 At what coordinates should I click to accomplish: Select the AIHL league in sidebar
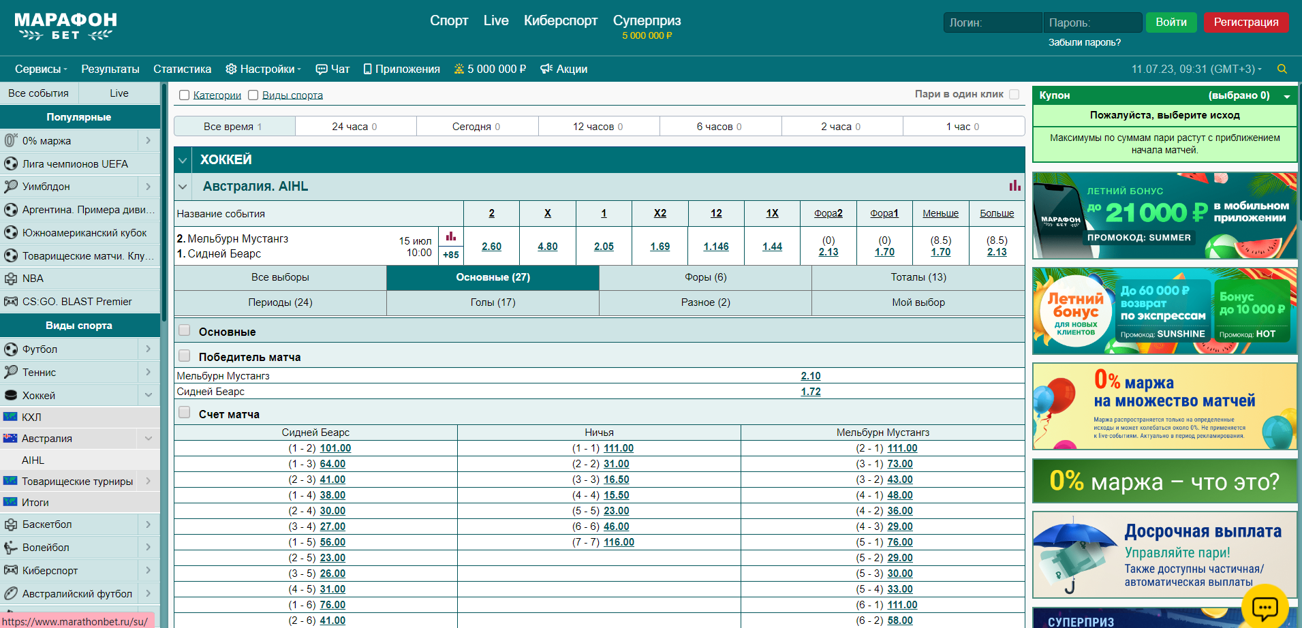click(33, 460)
